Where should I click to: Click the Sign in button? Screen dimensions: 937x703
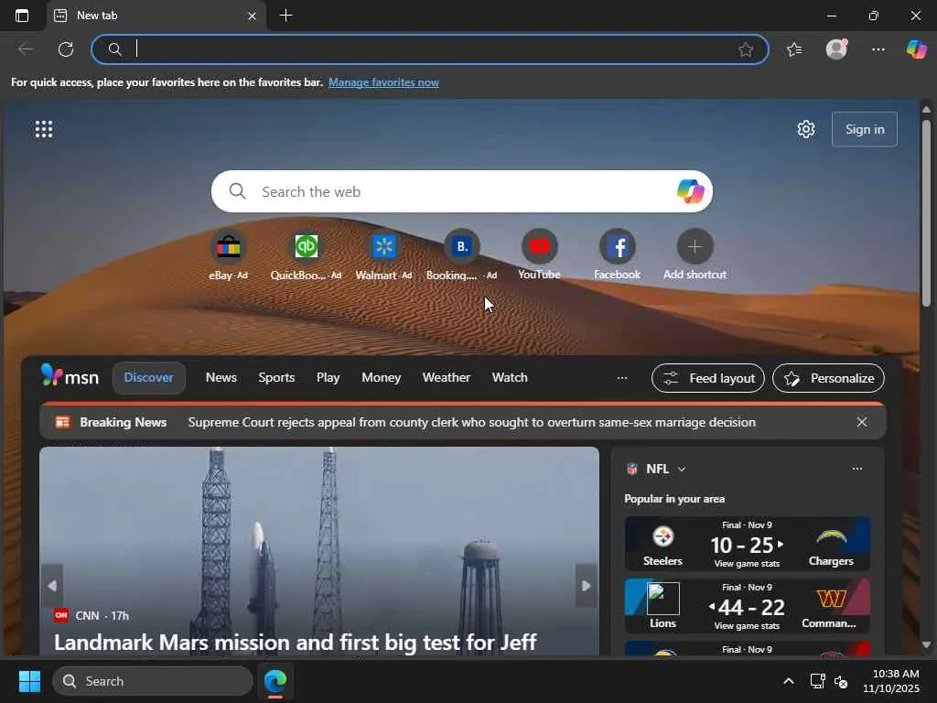click(x=864, y=129)
